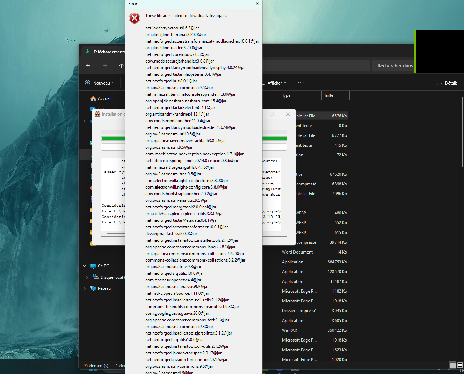Go forward in File Explorer navigation

(x=105, y=66)
